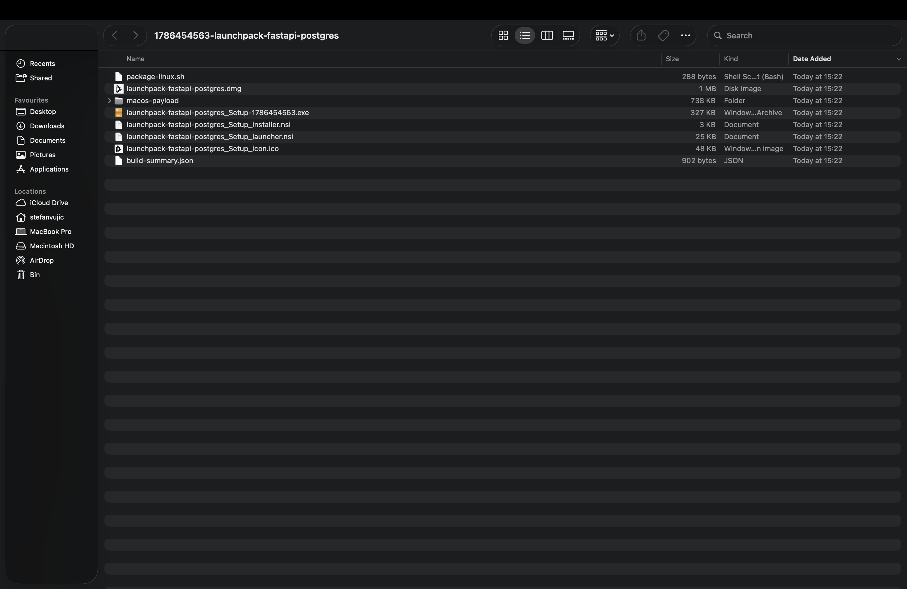
Task: Open AirDrop in the sidebar
Action: (x=35, y=260)
